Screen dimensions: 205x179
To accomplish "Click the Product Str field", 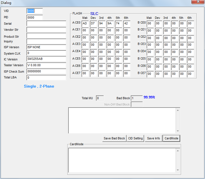I will coord(46,36).
